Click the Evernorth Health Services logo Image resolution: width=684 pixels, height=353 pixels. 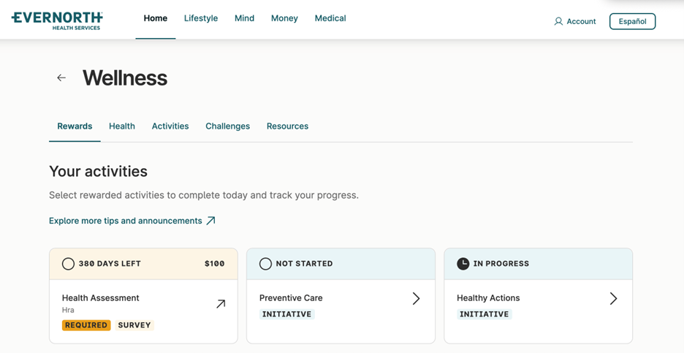(x=57, y=21)
